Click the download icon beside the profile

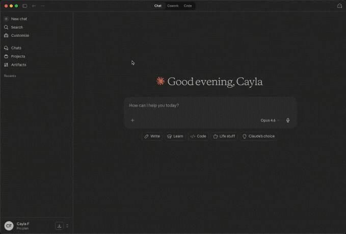coord(59,226)
